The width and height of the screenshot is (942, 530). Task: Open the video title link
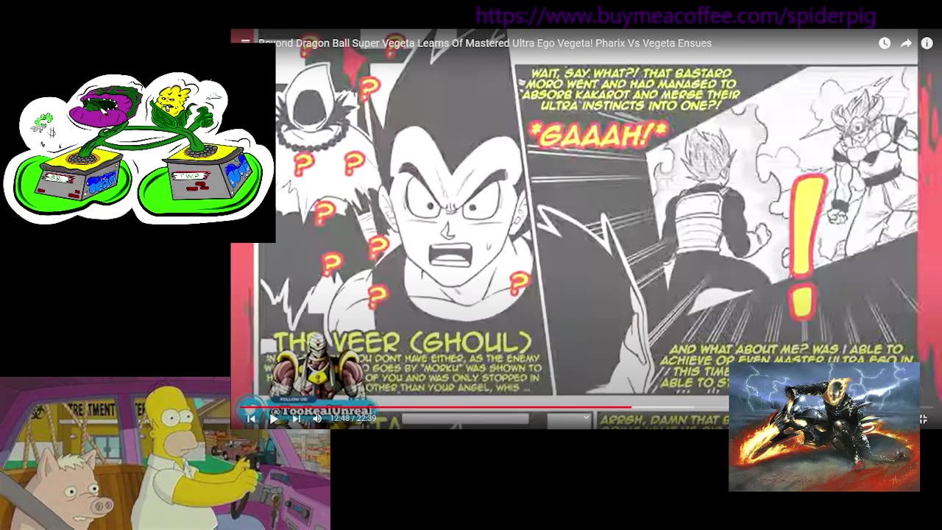(x=485, y=43)
